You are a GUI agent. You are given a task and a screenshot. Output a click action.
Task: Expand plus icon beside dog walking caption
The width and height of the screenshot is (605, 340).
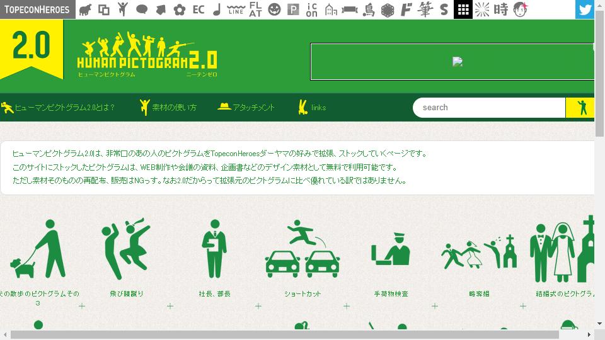click(82, 306)
